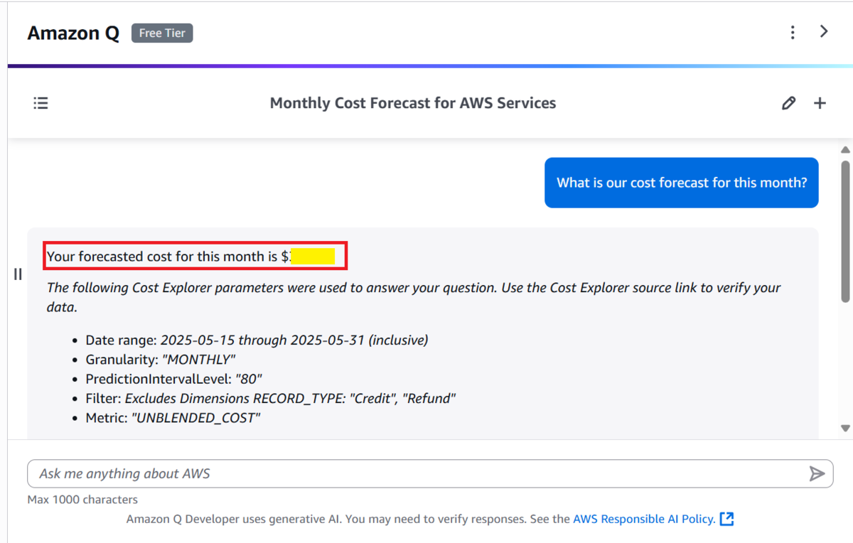Start a new chat with the plus icon
The width and height of the screenshot is (853, 543).
pos(820,103)
